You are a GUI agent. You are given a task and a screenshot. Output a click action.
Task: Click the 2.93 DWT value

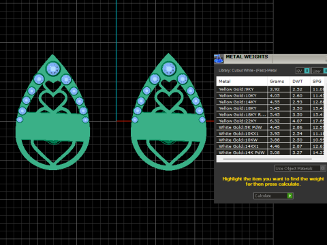[x=297, y=102]
